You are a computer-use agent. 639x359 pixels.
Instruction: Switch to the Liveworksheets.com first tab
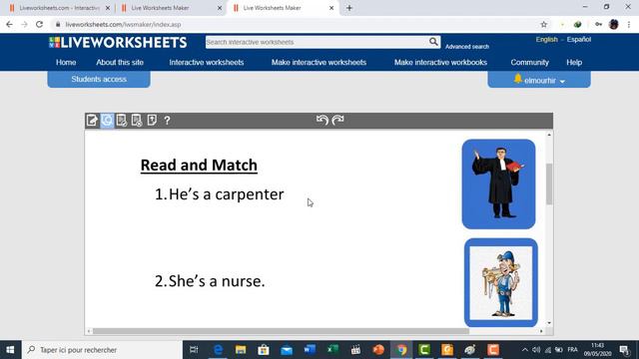tap(59, 8)
